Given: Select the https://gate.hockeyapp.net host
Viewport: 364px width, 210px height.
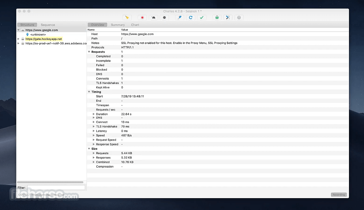Looking at the screenshot, I should [x=44, y=39].
